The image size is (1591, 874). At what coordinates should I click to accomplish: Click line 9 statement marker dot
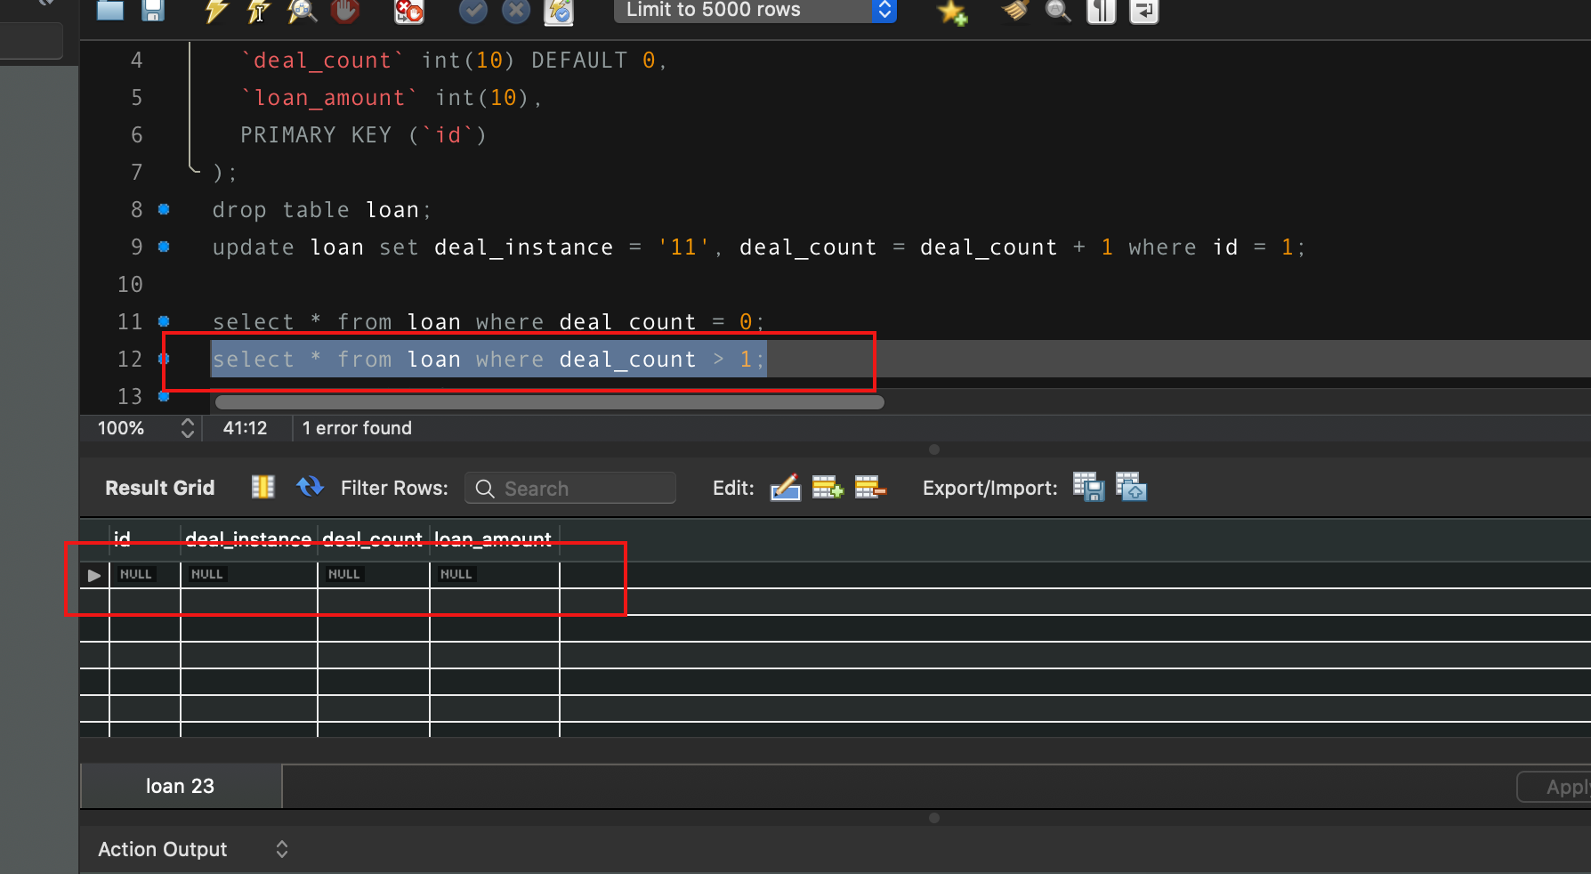[x=164, y=247]
